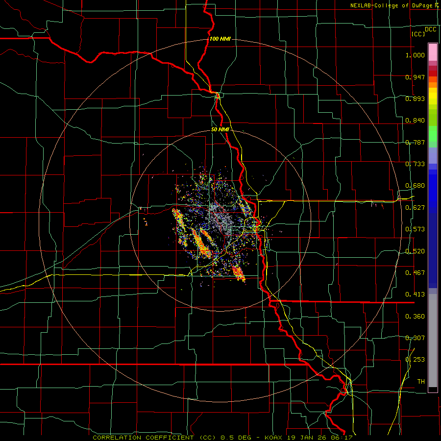Click the [CC] units label

coord(418,34)
